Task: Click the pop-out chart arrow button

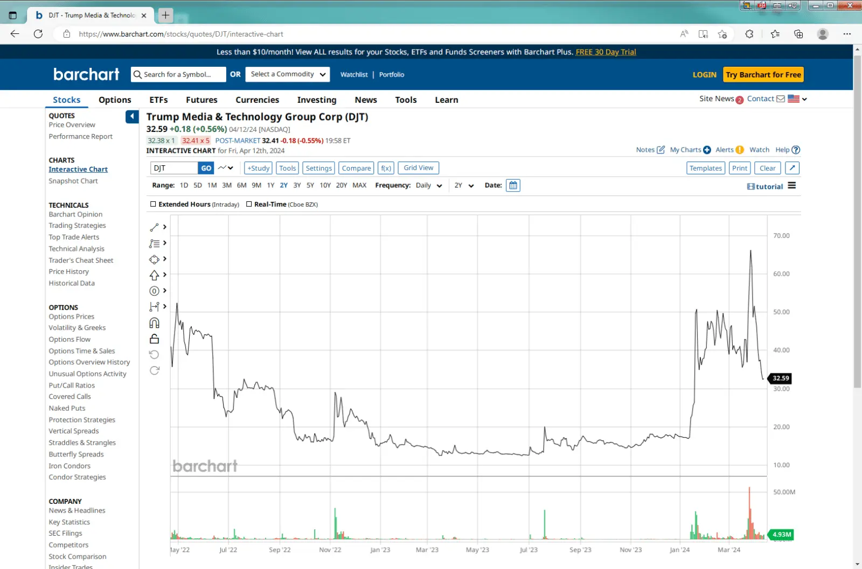Action: (x=791, y=168)
